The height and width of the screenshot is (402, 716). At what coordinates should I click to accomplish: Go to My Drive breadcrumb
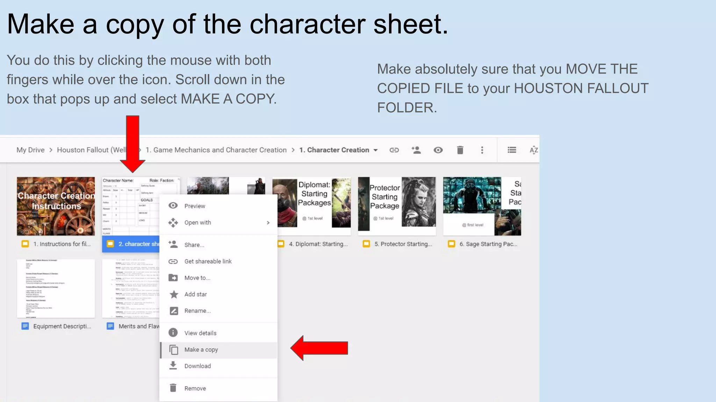pyautogui.click(x=30, y=150)
